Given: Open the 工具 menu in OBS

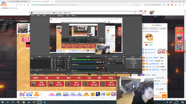Looking at the screenshot, I should coord(68,15).
